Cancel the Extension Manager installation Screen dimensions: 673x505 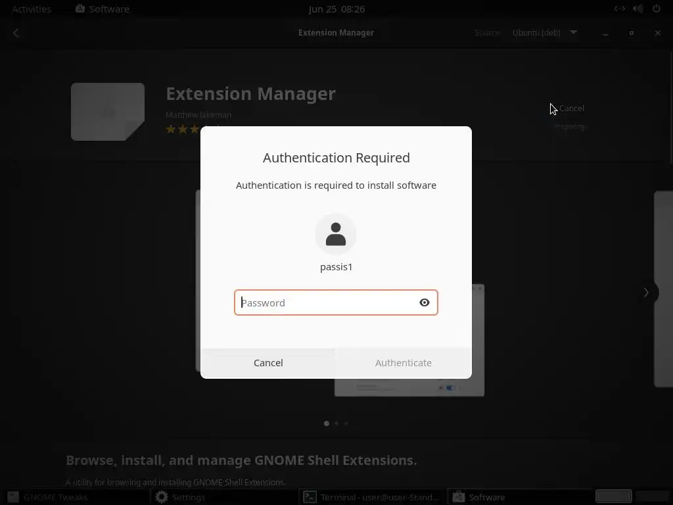pos(571,108)
